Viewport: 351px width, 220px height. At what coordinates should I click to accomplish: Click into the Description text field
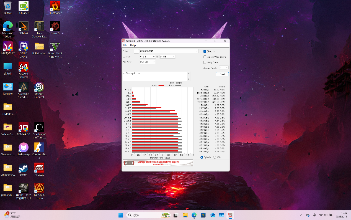155,76
